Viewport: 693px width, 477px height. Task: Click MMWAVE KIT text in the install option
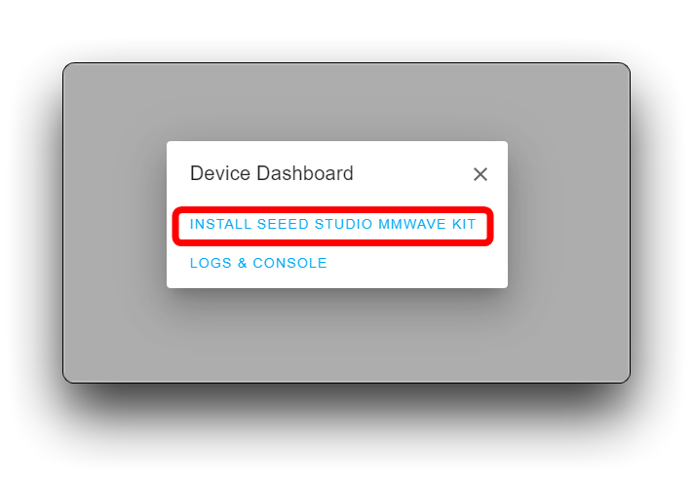coord(427,224)
